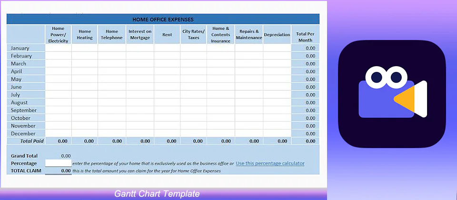The width and height of the screenshot is (457, 200).
Task: Click the empty August Depreciation cell
Action: click(x=277, y=103)
